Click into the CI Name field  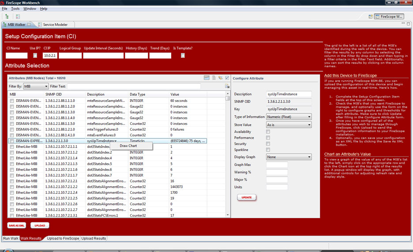(x=17, y=56)
